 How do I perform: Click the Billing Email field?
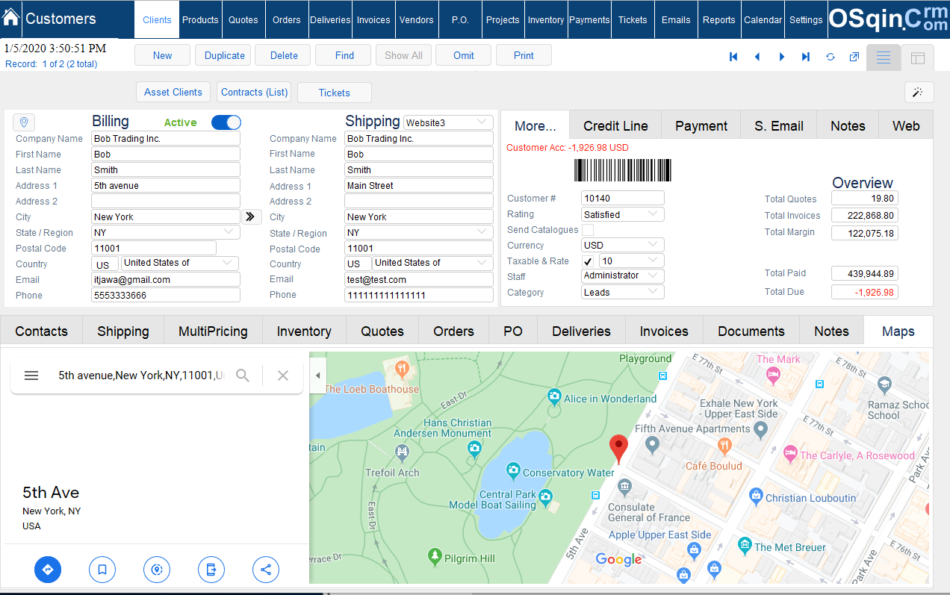(x=166, y=279)
